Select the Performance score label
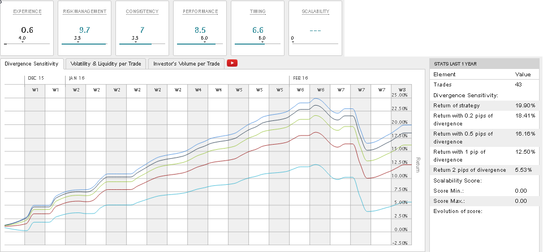This screenshot has height=252, width=543. [x=200, y=12]
